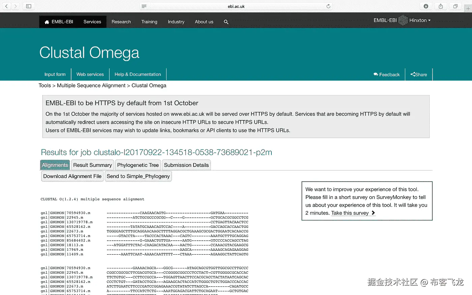Open a new tab with the plus icon

coord(468,8)
